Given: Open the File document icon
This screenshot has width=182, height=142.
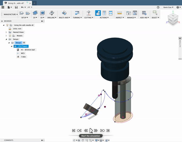Looking at the screenshot, I should coord(9,7).
